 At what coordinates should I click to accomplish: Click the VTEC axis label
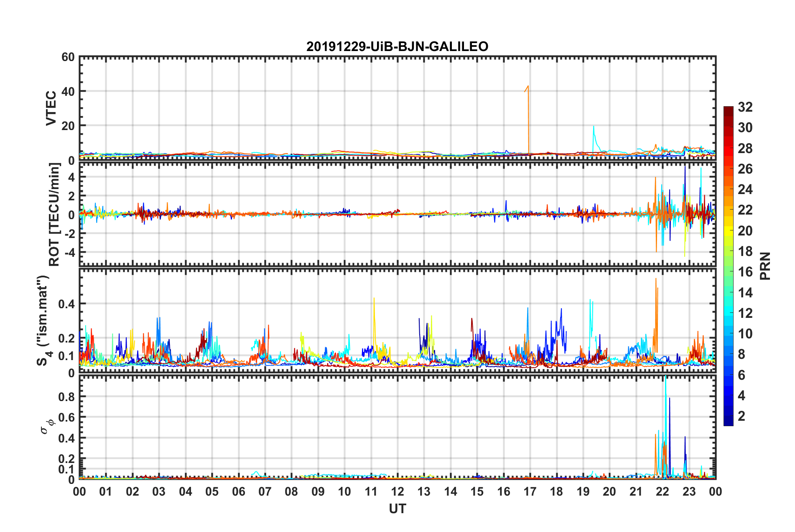pos(51,108)
